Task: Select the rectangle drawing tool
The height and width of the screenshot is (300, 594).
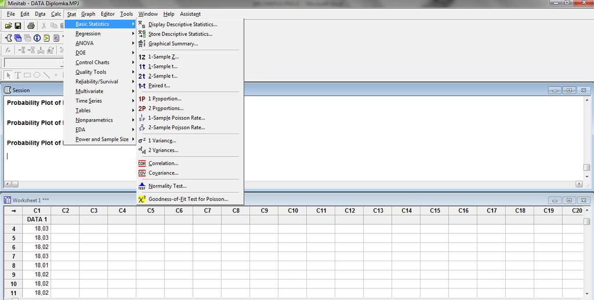Action: (27, 75)
